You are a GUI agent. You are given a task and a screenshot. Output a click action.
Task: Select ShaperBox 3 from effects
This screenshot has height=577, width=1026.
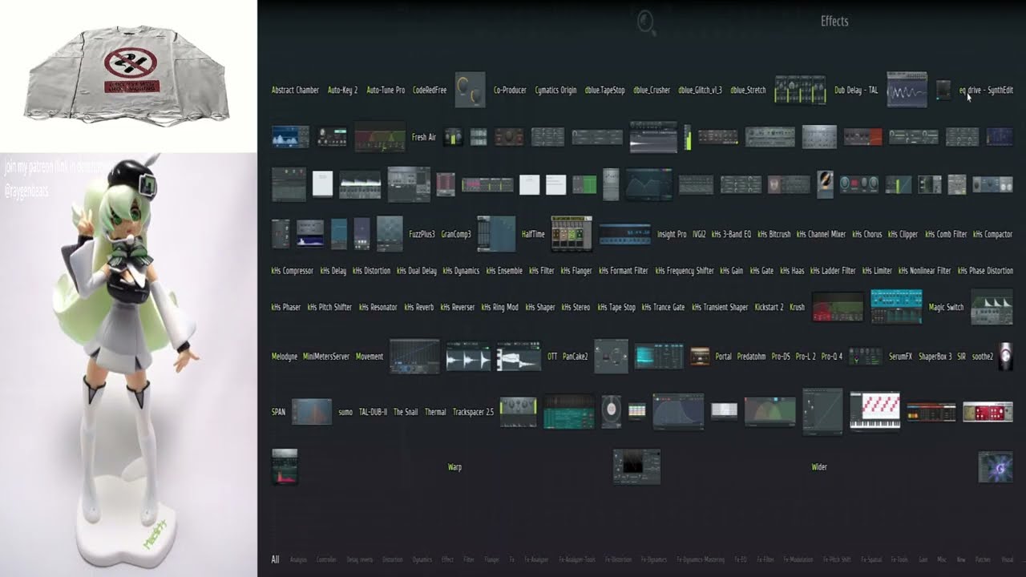click(935, 356)
